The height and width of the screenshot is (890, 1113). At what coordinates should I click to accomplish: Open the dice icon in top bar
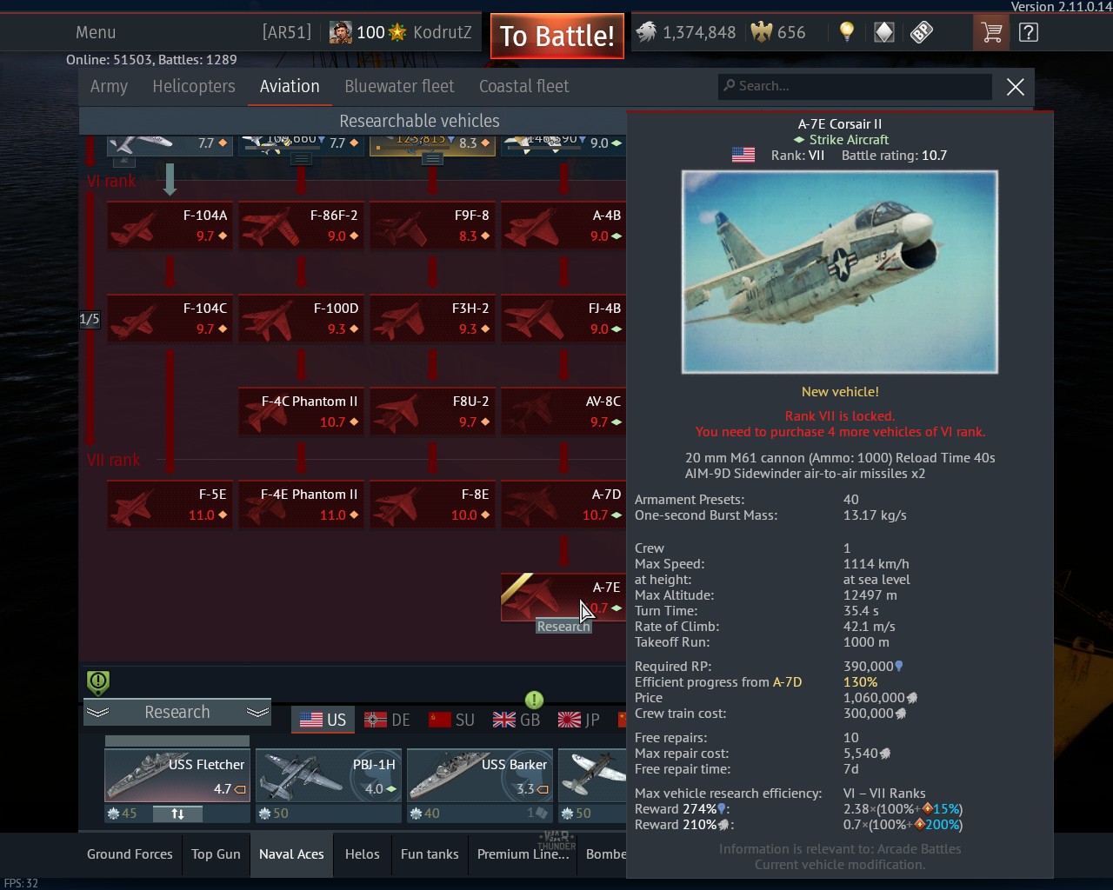[x=922, y=33]
